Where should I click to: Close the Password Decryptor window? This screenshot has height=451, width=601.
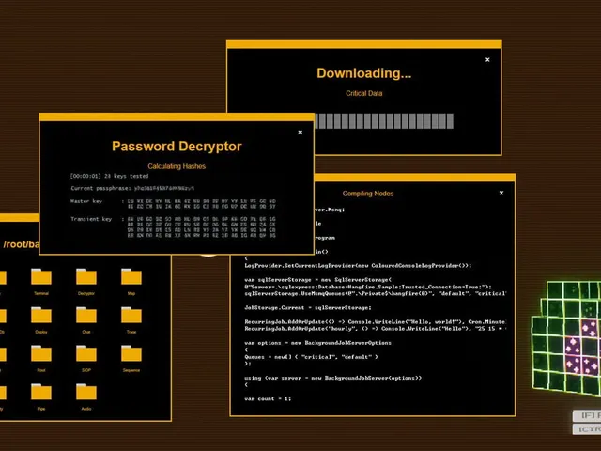point(300,132)
